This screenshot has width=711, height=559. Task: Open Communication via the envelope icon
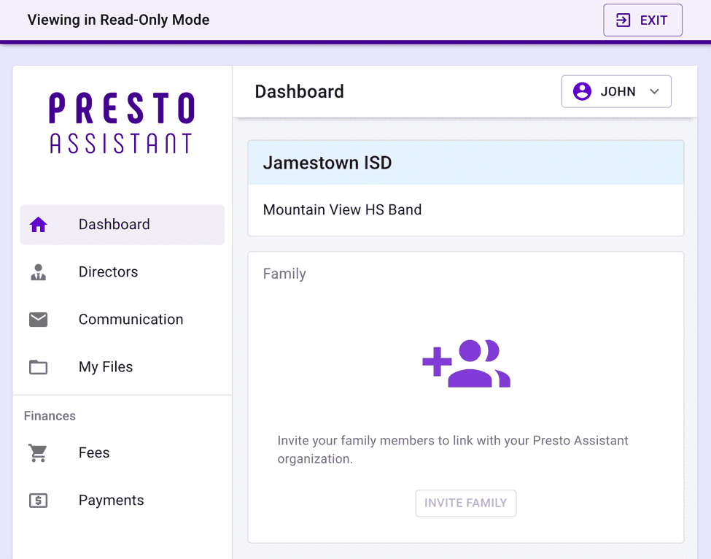click(38, 320)
